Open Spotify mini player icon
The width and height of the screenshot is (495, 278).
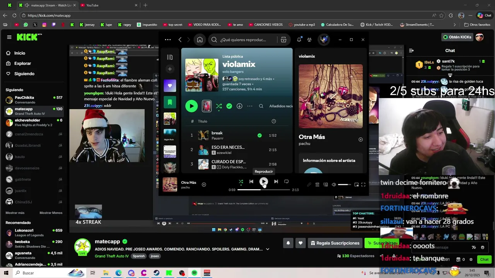point(356,185)
